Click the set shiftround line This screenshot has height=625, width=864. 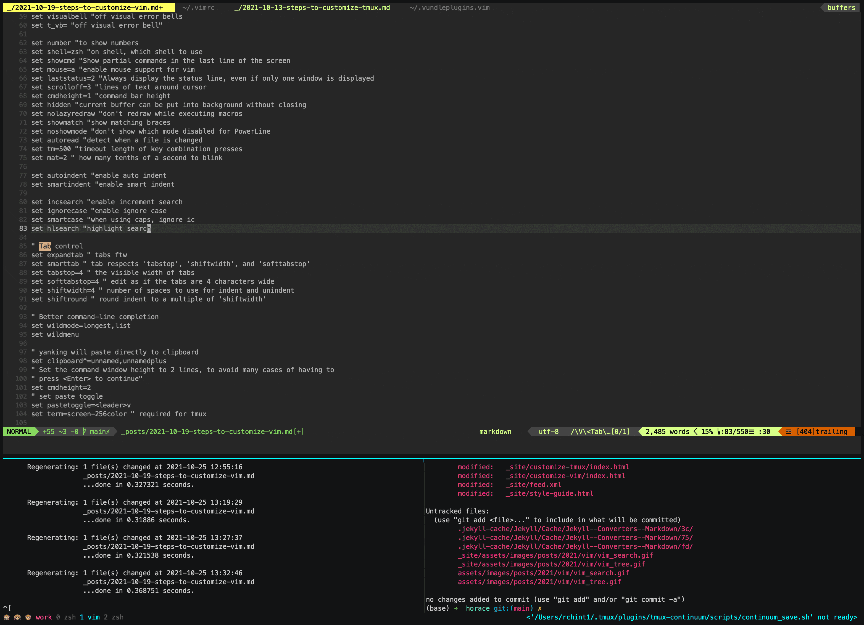149,299
